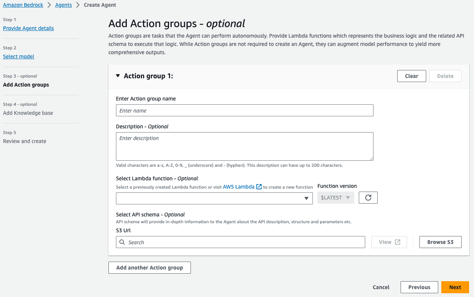Click the View schema button

(389, 242)
